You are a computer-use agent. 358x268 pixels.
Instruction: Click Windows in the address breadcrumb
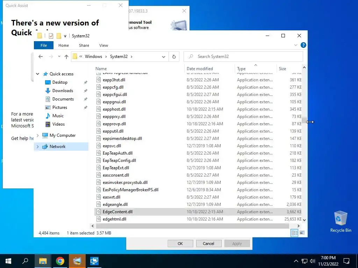[93, 57]
